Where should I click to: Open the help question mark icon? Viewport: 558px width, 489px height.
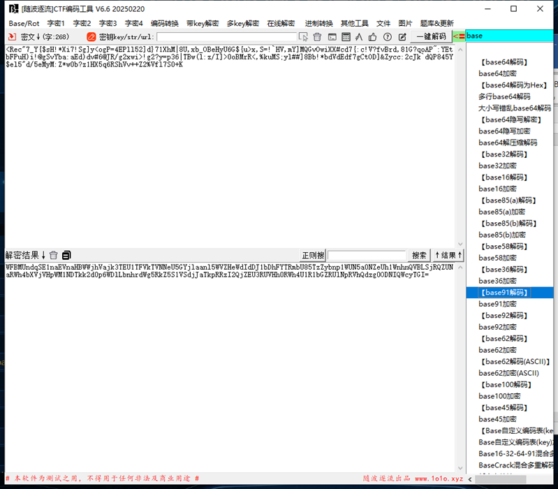pyautogui.click(x=388, y=36)
